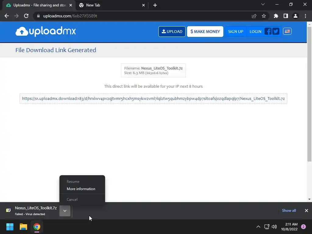
Task: Open the Windows Start menu
Action: [x=10, y=227]
